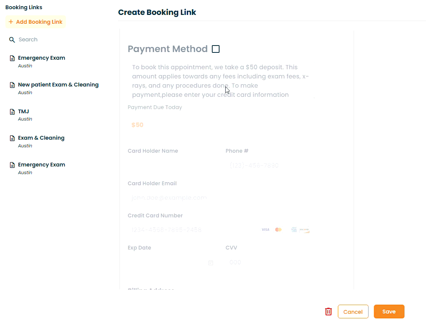Click the Phone # input field

coord(268,166)
